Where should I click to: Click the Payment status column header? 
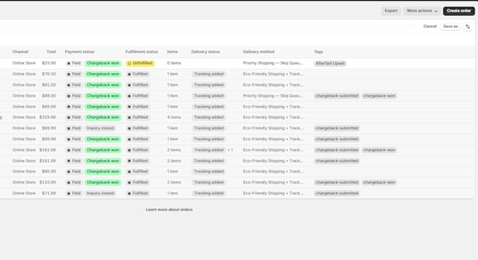coord(79,52)
